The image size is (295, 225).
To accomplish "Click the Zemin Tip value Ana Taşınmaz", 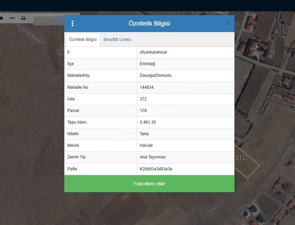I will pos(152,157).
